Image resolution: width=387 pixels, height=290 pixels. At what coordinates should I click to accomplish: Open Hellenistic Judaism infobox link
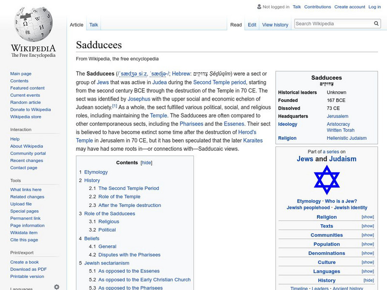pos(346,138)
